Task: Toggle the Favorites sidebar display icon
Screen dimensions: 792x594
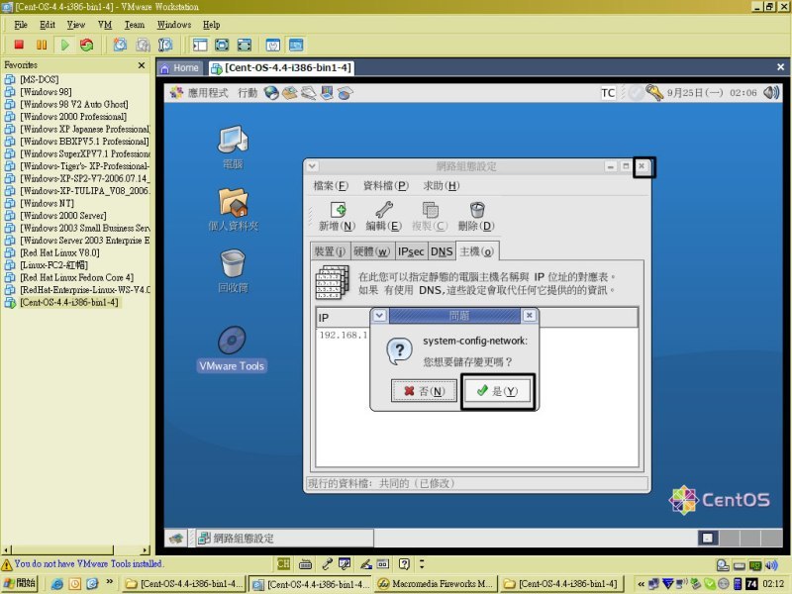Action: [200, 45]
